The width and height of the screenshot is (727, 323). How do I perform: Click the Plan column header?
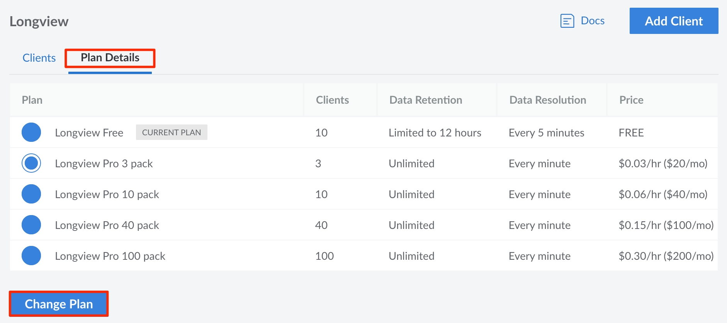[32, 100]
